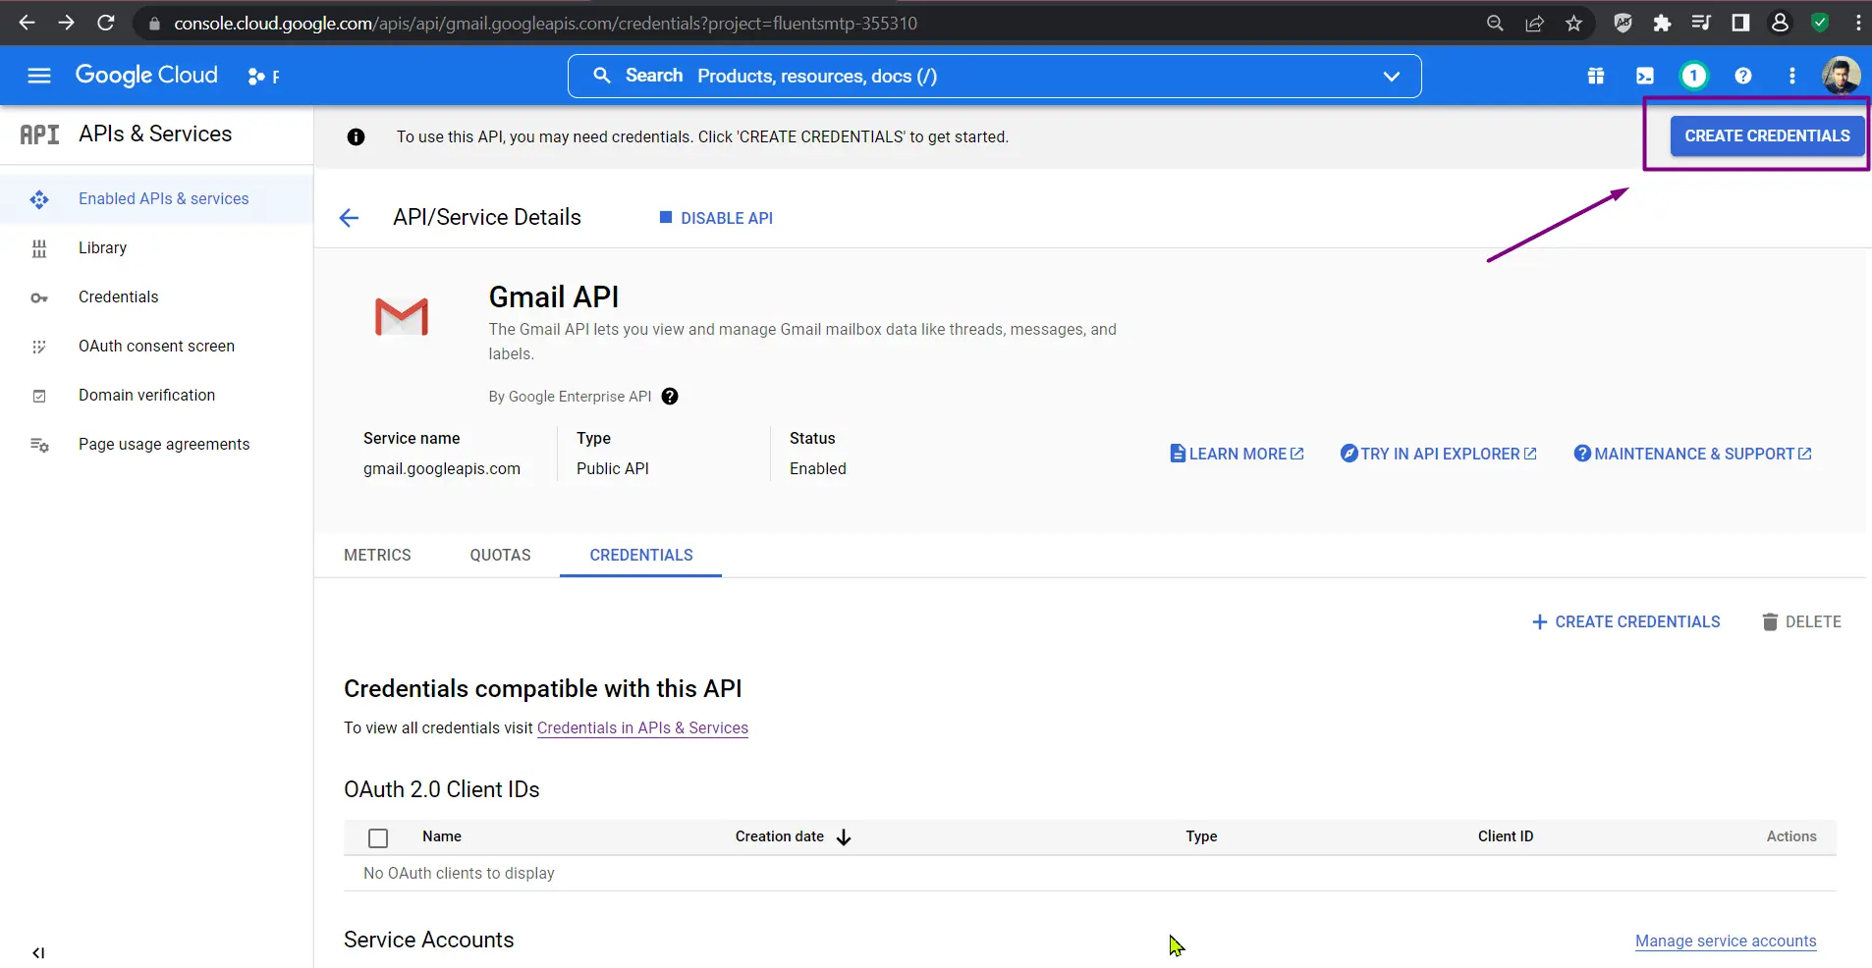The height and width of the screenshot is (968, 1872).
Task: Open the project selector dropdown
Action: click(x=263, y=77)
